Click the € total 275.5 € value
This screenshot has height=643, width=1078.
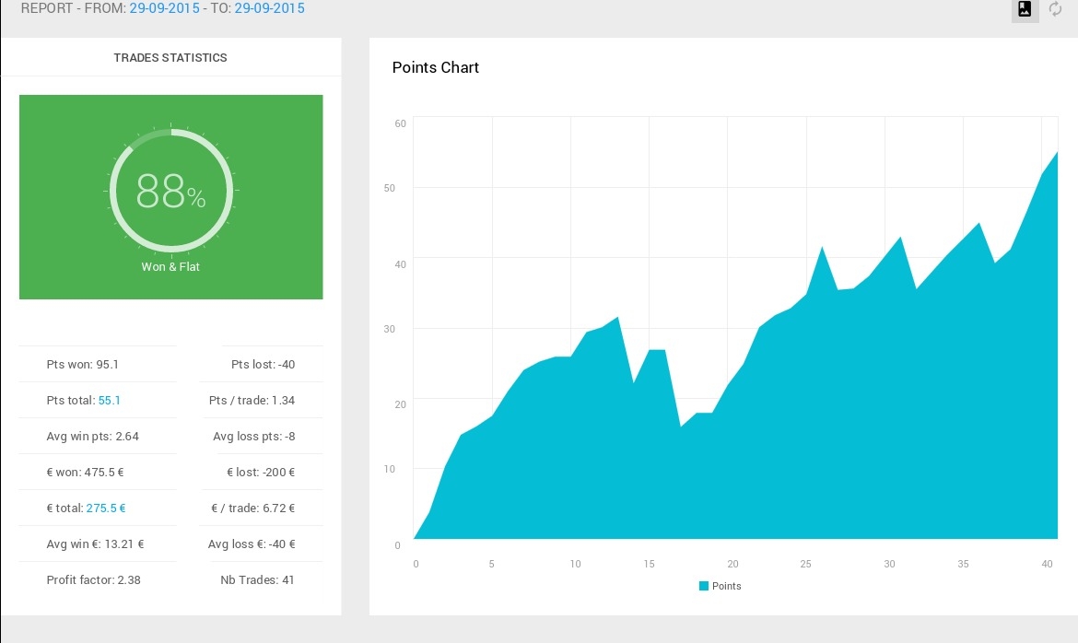click(106, 509)
